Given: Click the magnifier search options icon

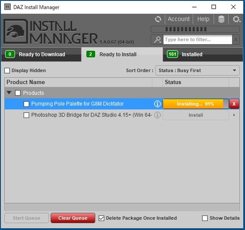Looking at the screenshot, I should click(158, 40).
